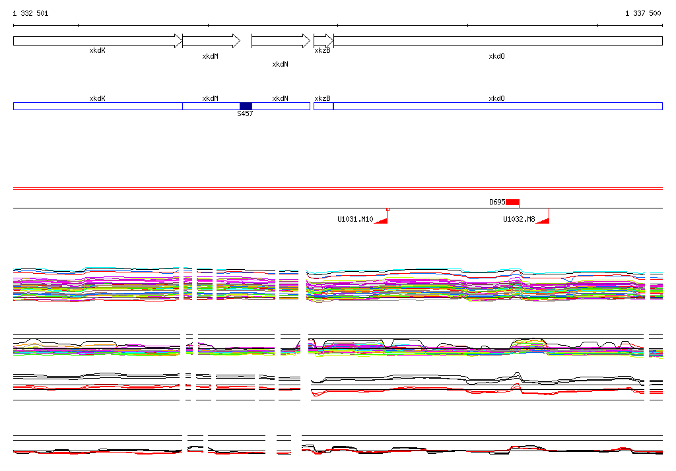This screenshot has height=471, width=676.
Task: Click the xkdK blue transcript box
Action: coord(98,106)
